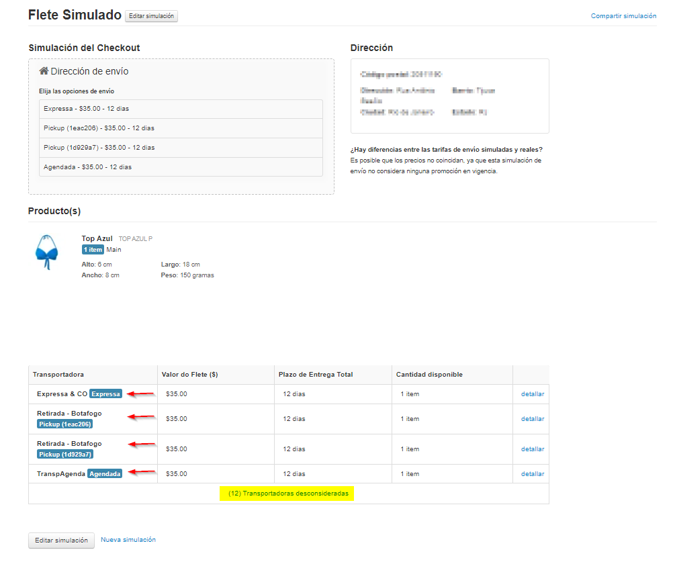Open detallar for TranspAgenda row

pyautogui.click(x=533, y=474)
